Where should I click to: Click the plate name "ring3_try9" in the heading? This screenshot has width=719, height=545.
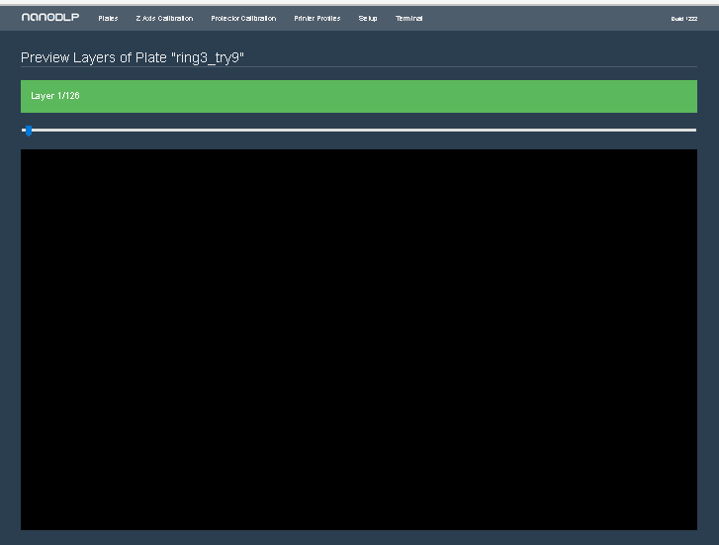[208, 58]
